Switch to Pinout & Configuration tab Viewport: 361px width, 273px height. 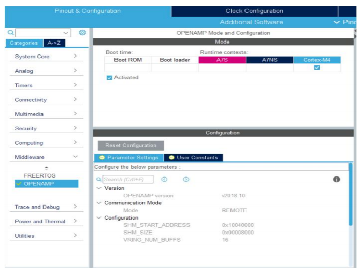88,11
